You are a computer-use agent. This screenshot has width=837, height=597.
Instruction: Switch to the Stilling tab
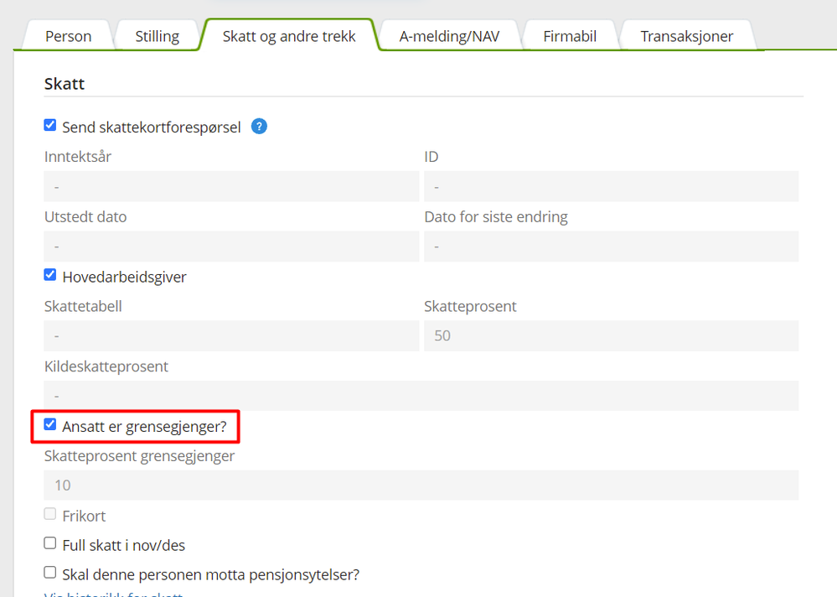[157, 36]
